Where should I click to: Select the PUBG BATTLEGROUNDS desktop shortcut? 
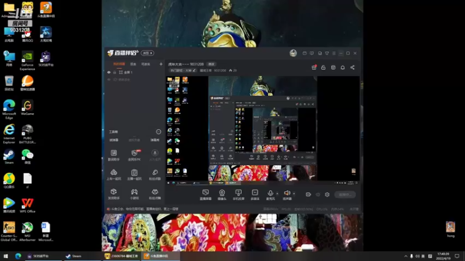(27, 134)
